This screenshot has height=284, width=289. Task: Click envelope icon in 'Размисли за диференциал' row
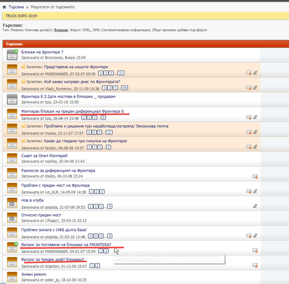[x=255, y=176]
